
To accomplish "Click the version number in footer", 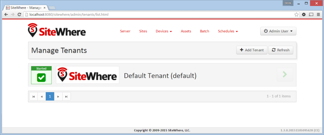I will [300, 130].
